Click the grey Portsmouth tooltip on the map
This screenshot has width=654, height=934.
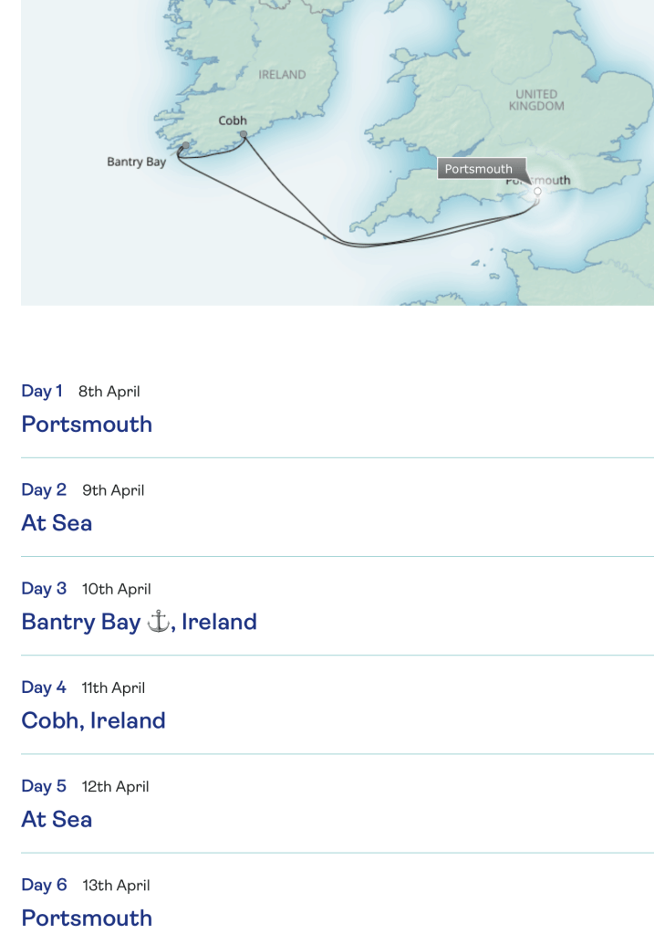coord(480,169)
